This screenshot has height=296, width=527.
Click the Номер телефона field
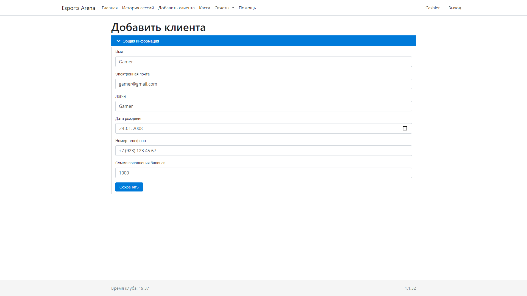click(263, 150)
